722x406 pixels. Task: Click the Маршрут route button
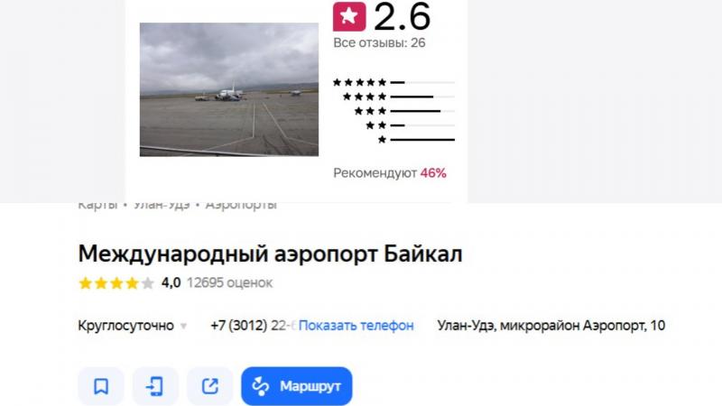pos(297,386)
